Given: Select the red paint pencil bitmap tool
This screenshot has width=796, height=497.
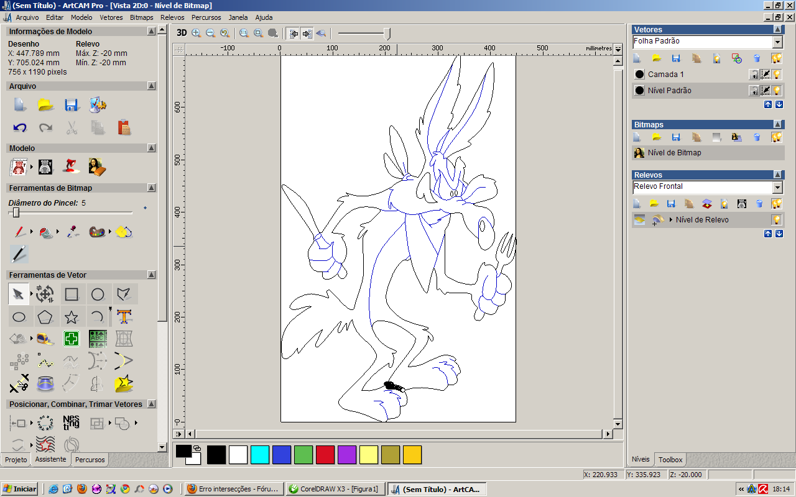Looking at the screenshot, I should [x=20, y=232].
